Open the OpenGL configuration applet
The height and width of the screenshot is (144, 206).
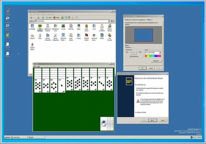click(x=55, y=37)
